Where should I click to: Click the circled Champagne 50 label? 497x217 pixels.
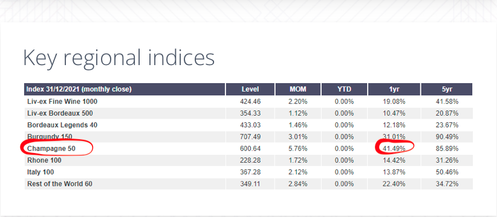51,148
